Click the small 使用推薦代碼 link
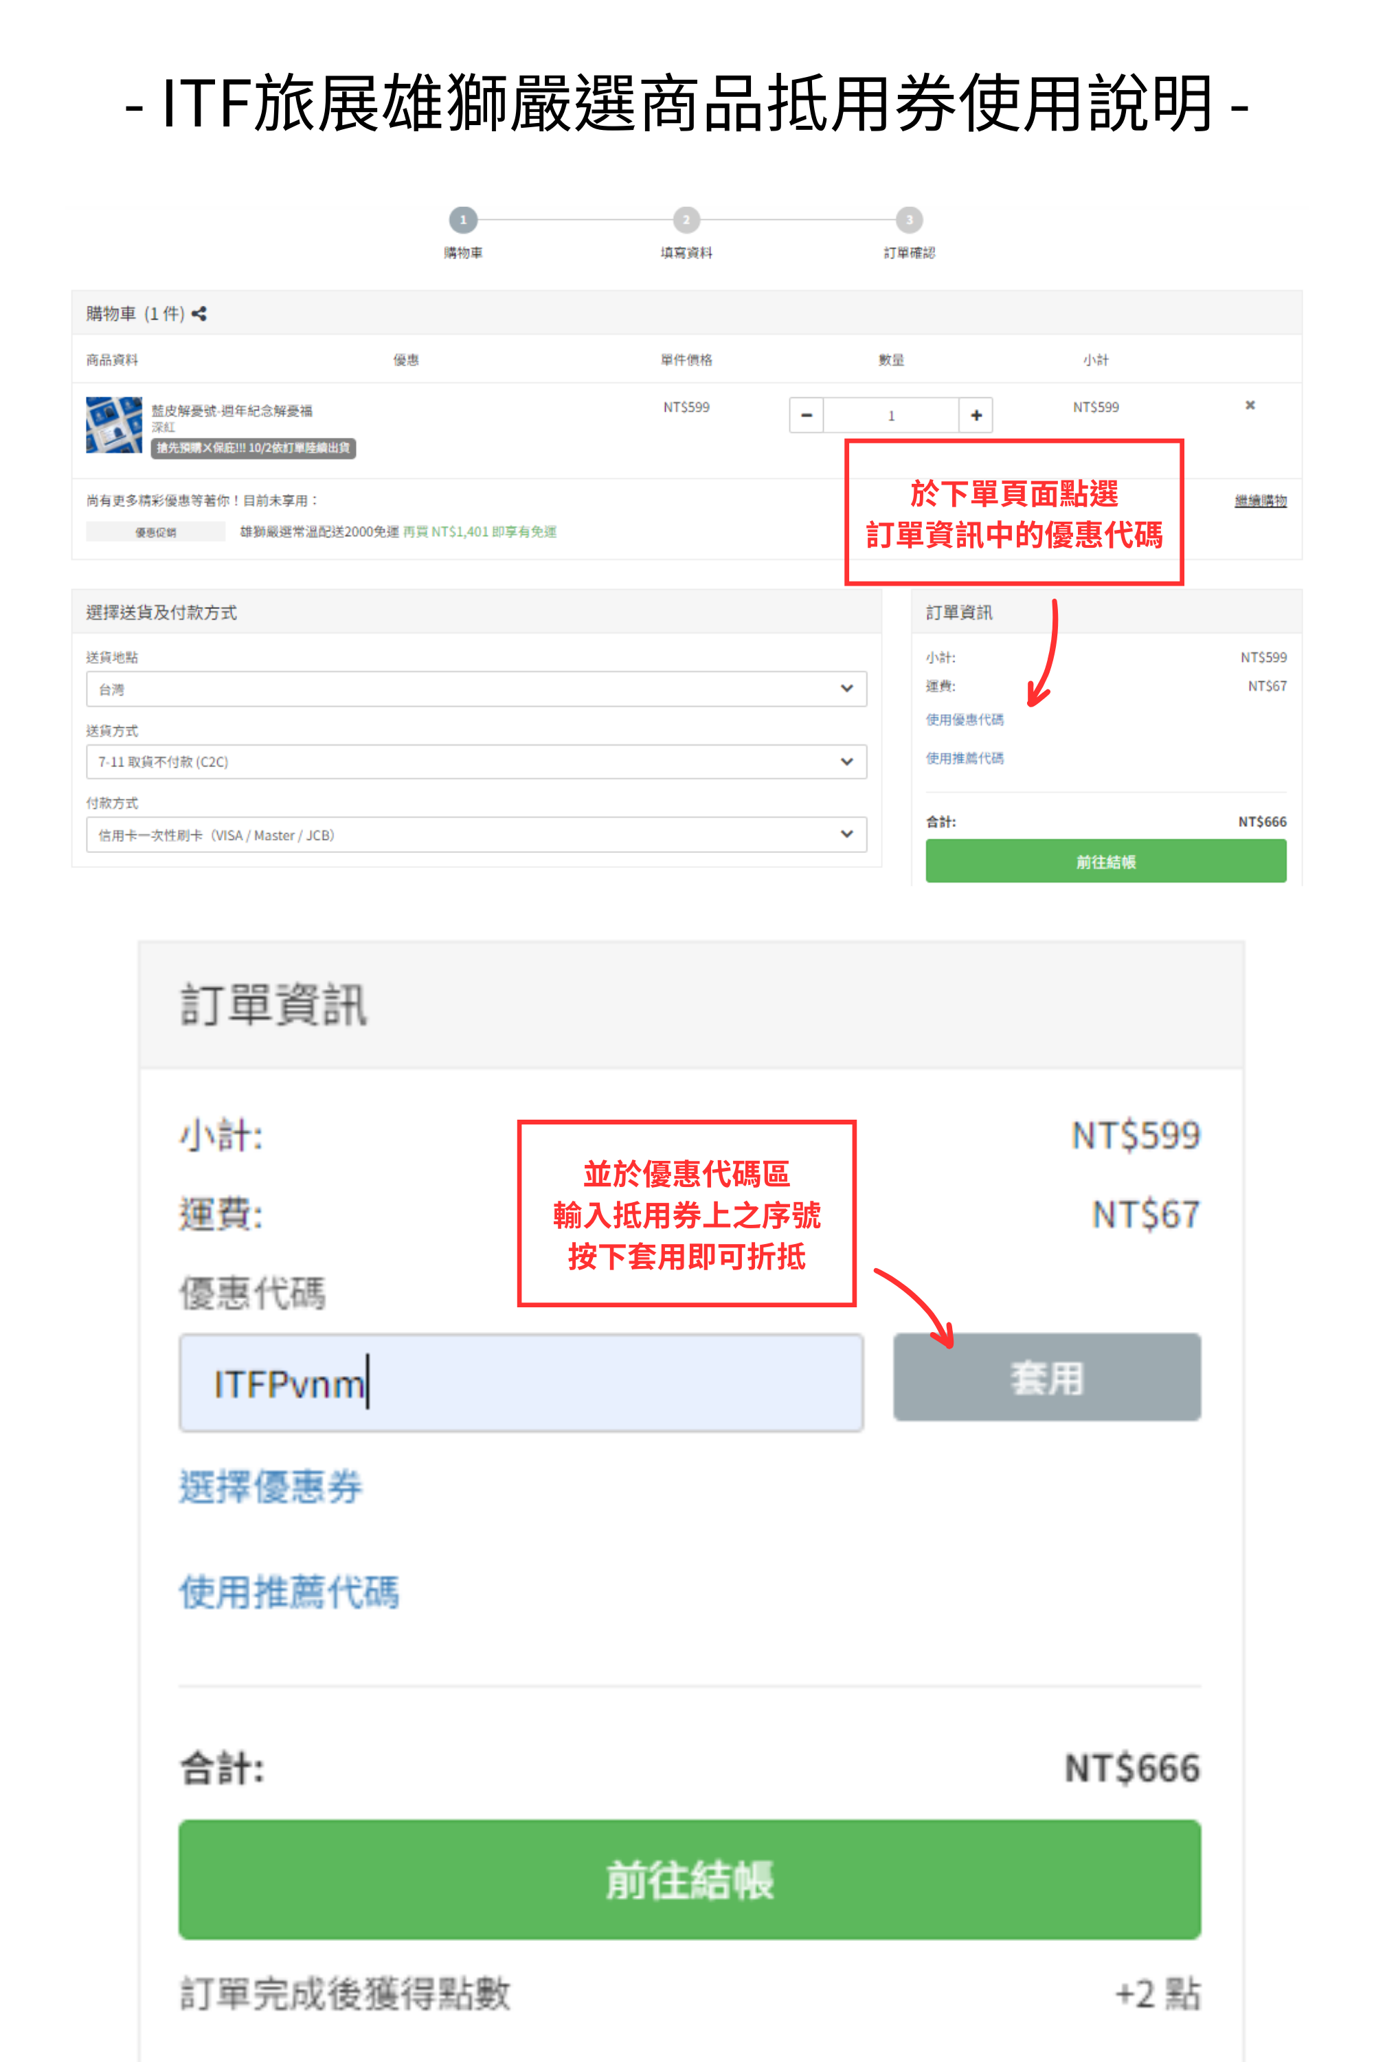Image resolution: width=1374 pixels, height=2062 pixels. (965, 758)
